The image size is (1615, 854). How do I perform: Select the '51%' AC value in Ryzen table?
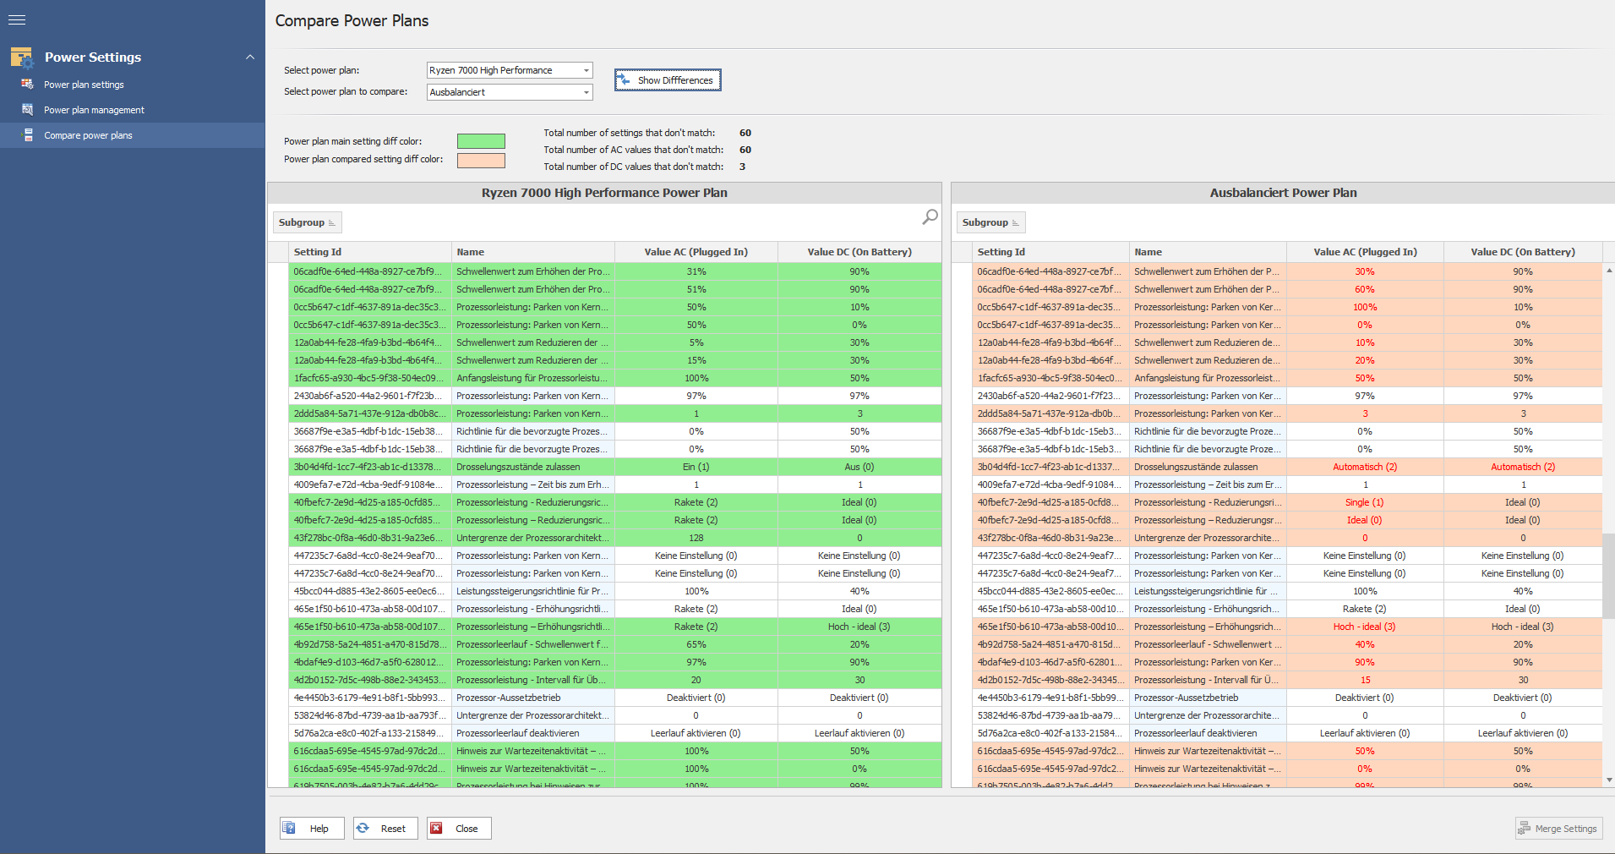pyautogui.click(x=696, y=289)
